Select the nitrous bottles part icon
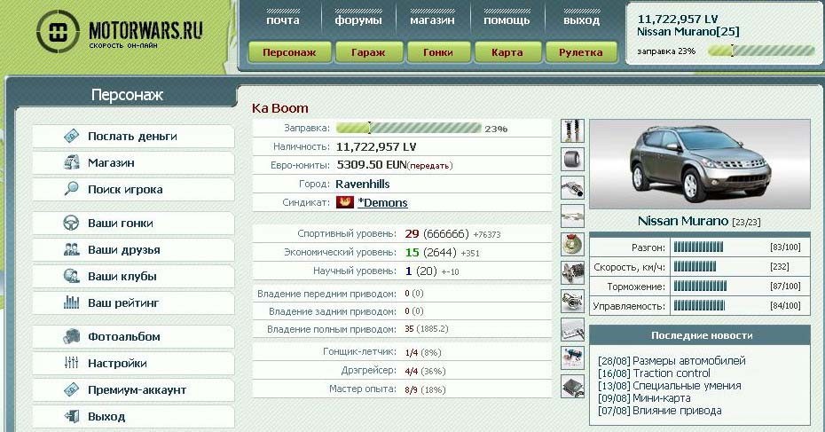 (572, 357)
